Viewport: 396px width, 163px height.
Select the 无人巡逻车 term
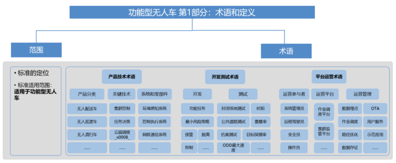[x=87, y=122]
